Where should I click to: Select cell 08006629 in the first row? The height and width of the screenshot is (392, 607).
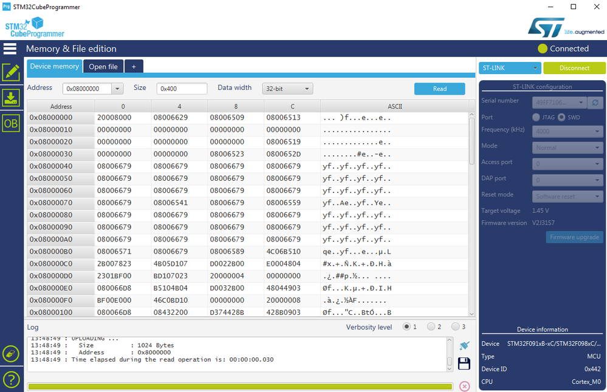coord(179,118)
